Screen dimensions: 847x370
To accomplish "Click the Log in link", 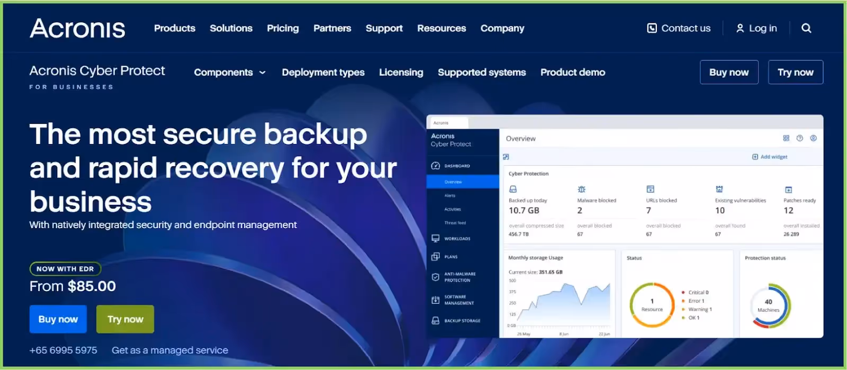I will pyautogui.click(x=763, y=29).
